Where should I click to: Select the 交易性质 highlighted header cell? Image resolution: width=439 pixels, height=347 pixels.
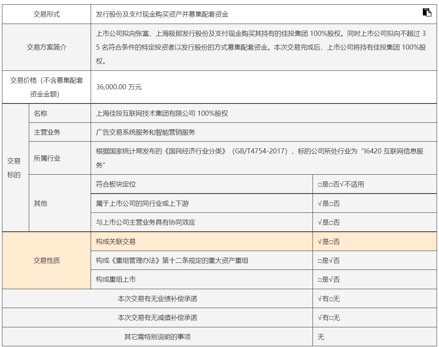pyautogui.click(x=47, y=260)
